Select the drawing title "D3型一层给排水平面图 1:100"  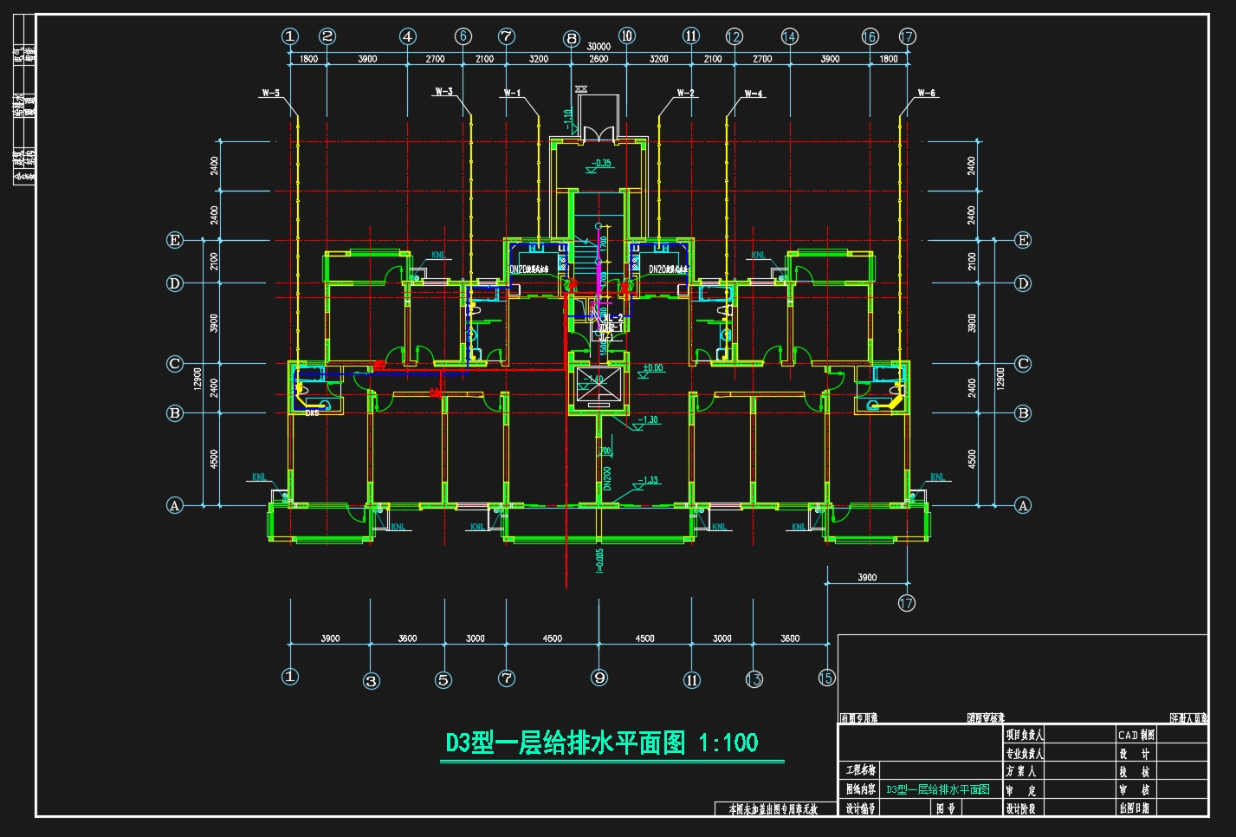(x=602, y=743)
